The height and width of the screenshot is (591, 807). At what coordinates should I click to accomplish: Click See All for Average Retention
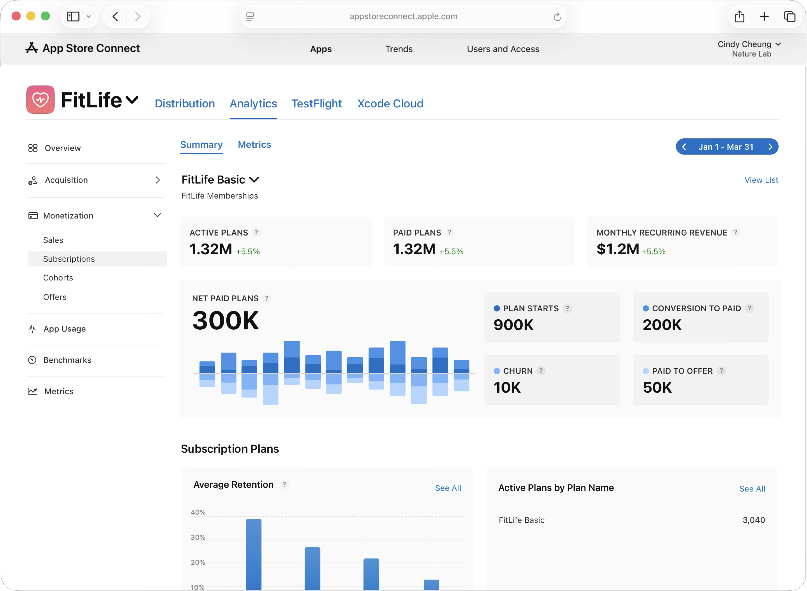pyautogui.click(x=448, y=488)
